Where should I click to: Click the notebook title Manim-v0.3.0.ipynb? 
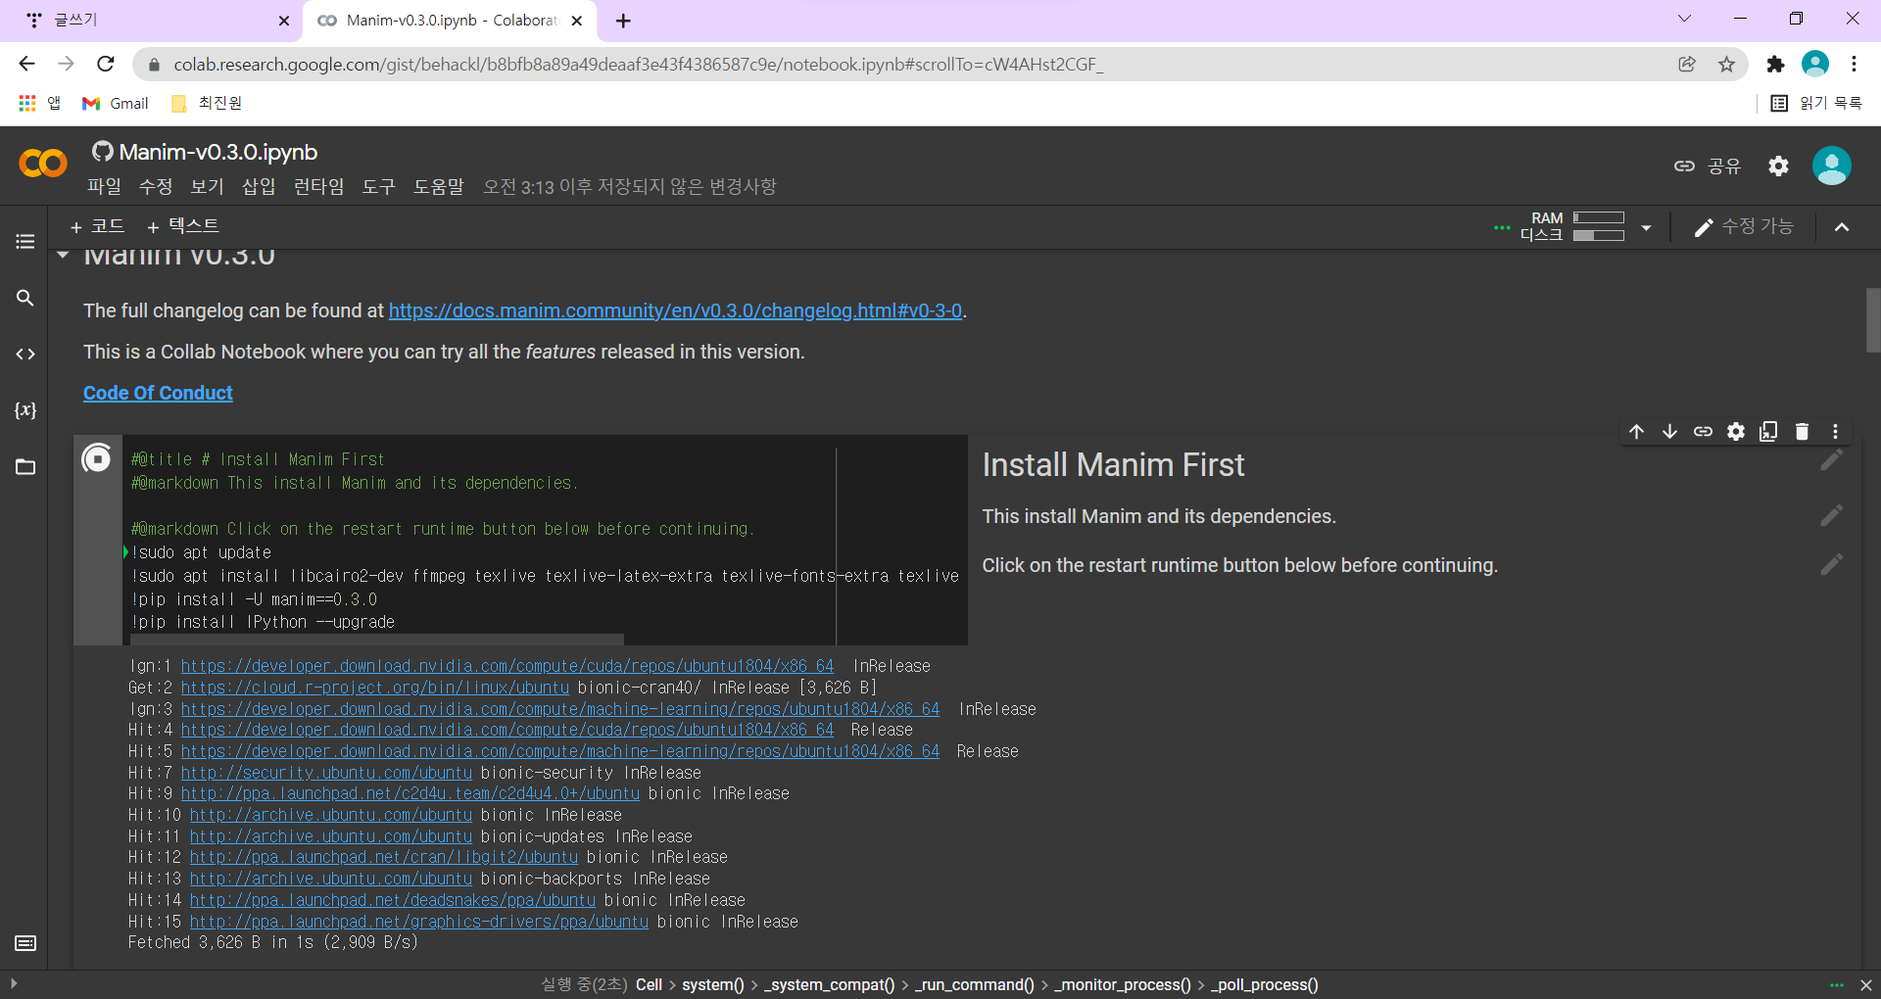coord(217,152)
